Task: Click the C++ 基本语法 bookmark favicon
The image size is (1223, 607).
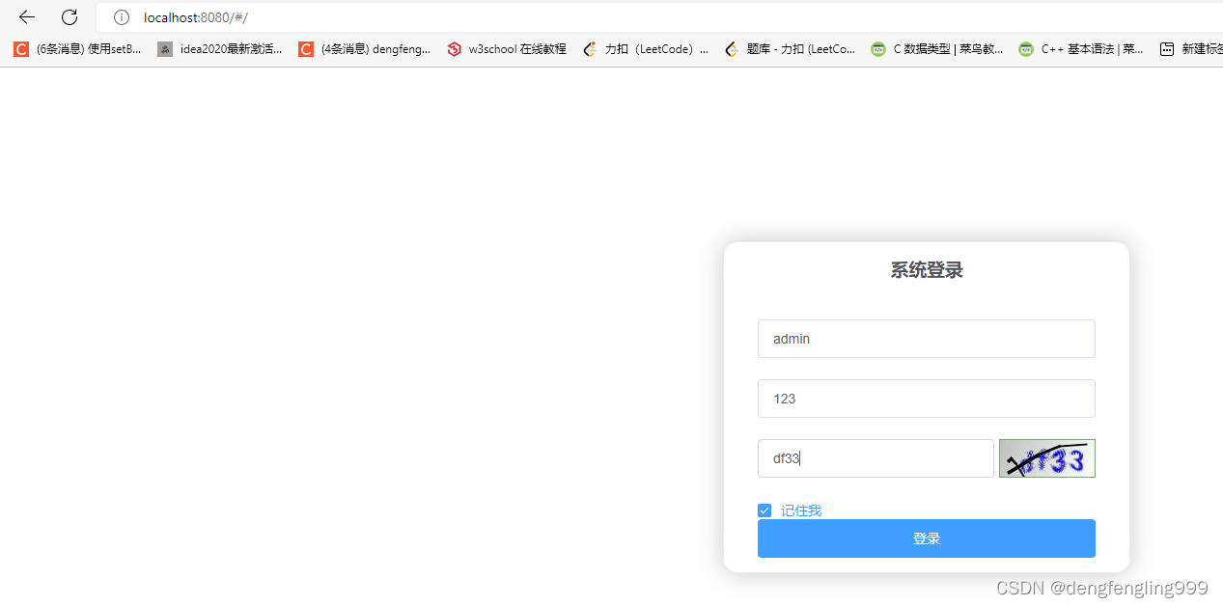Action: pyautogui.click(x=1026, y=49)
